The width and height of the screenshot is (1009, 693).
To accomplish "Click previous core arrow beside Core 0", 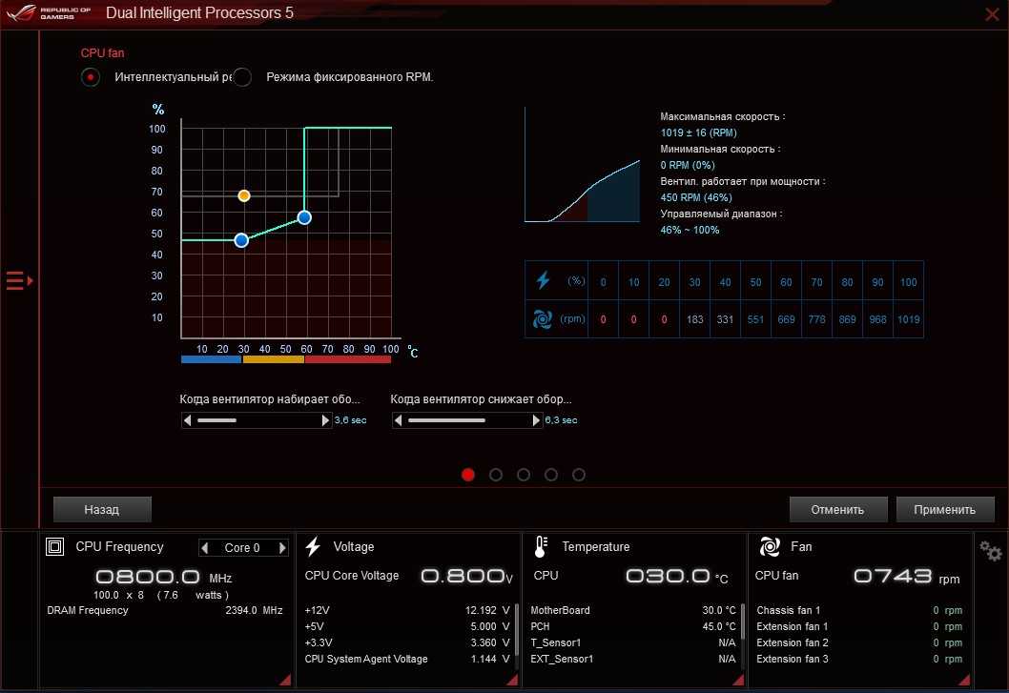I will [x=205, y=548].
